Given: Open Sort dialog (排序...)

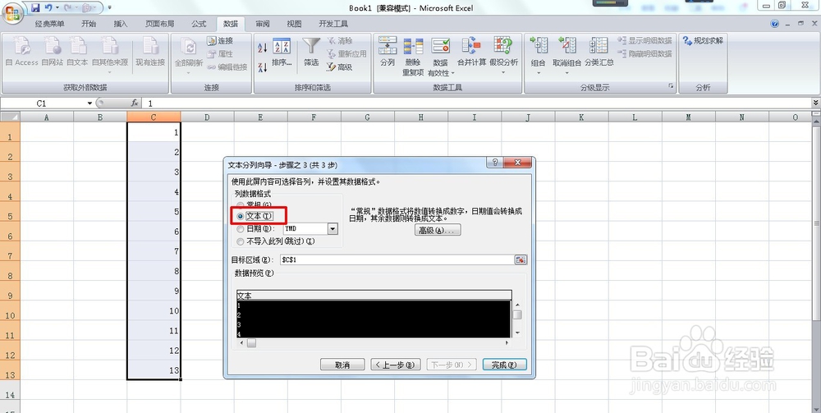Looking at the screenshot, I should coord(282,51).
